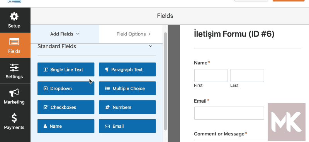309x142 pixels.
Task: Switch to the Add Fields tab
Action: coord(65,34)
